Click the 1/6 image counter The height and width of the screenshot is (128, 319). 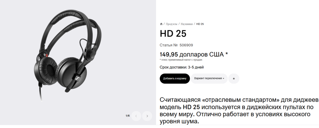click(128, 116)
